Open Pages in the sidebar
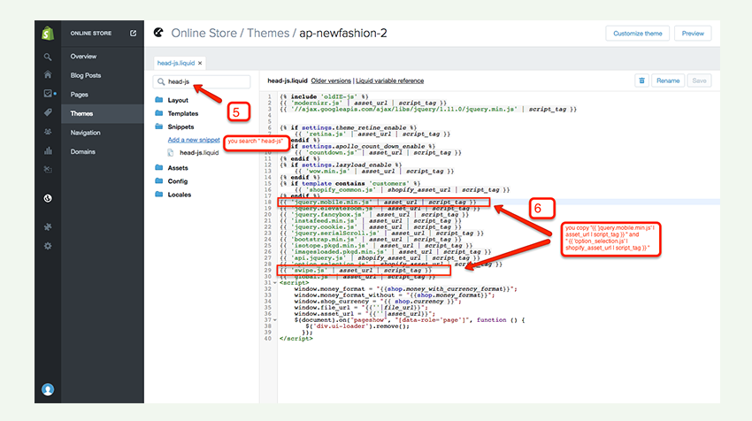This screenshot has height=421, width=752. coord(79,95)
